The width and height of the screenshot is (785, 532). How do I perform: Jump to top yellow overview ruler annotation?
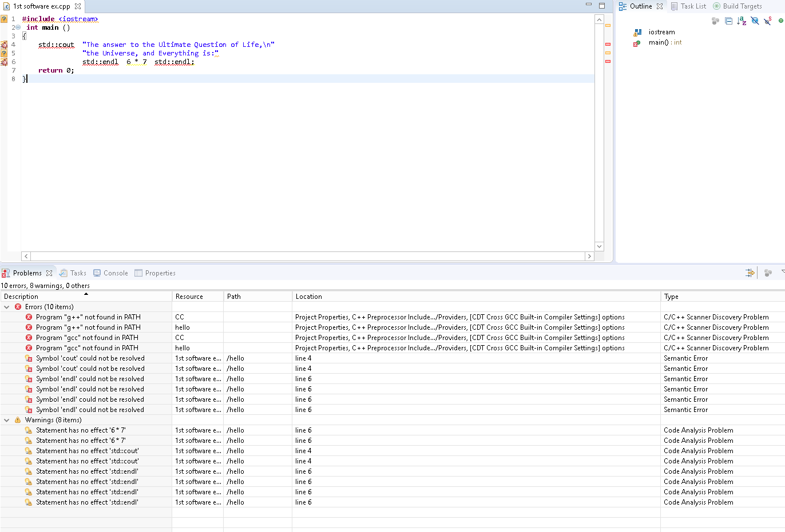click(608, 25)
